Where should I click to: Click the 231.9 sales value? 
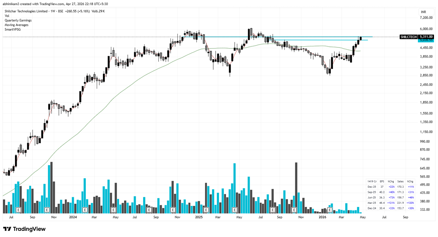tap(400, 202)
